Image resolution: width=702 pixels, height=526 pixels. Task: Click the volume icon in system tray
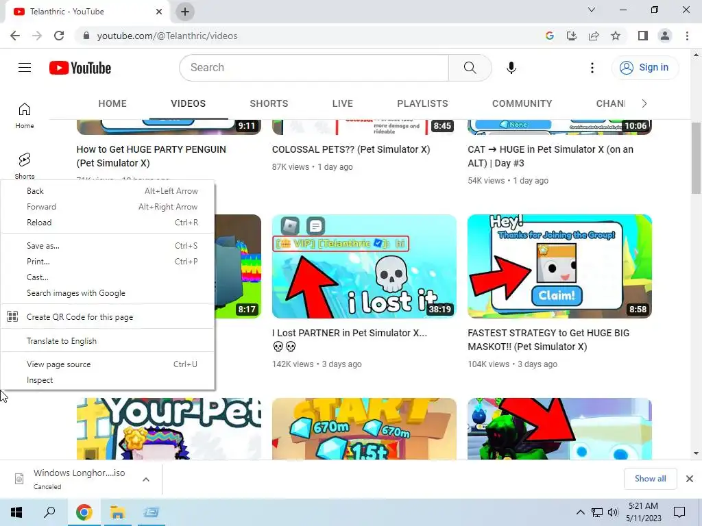(613, 512)
